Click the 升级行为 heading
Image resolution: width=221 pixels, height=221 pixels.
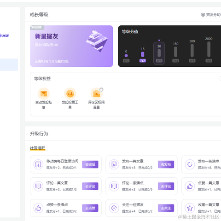[x=39, y=134]
